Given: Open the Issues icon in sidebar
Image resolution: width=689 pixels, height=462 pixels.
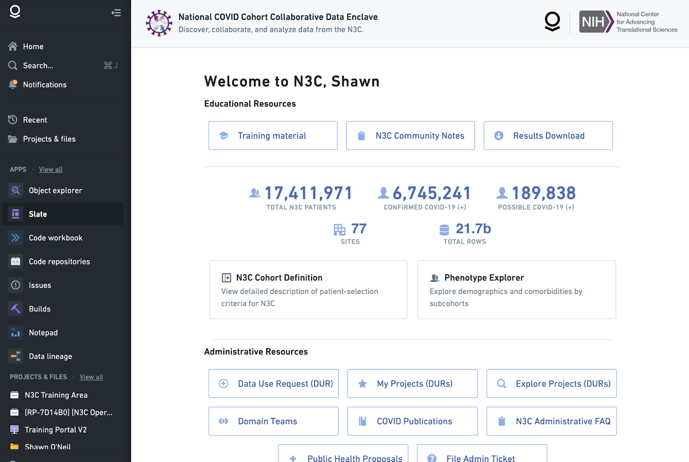Looking at the screenshot, I should pos(16,285).
